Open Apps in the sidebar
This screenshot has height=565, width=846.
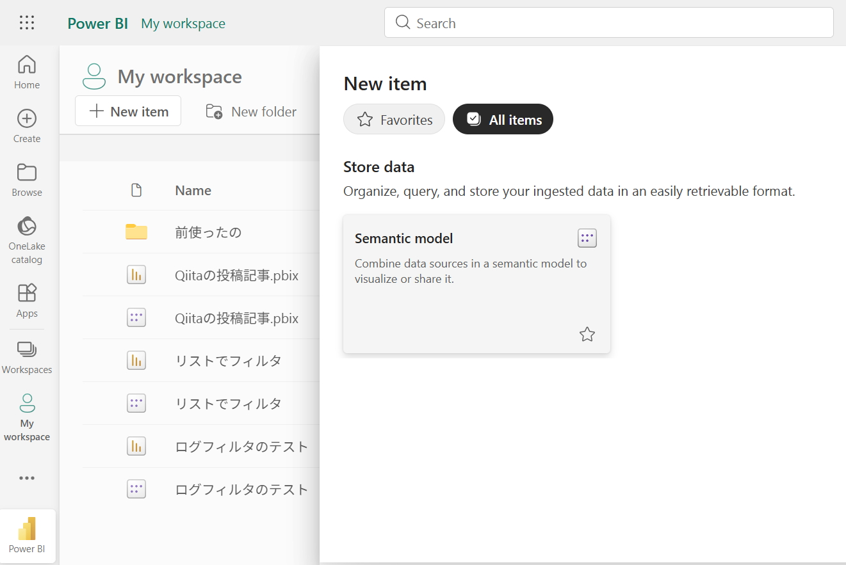tap(27, 300)
